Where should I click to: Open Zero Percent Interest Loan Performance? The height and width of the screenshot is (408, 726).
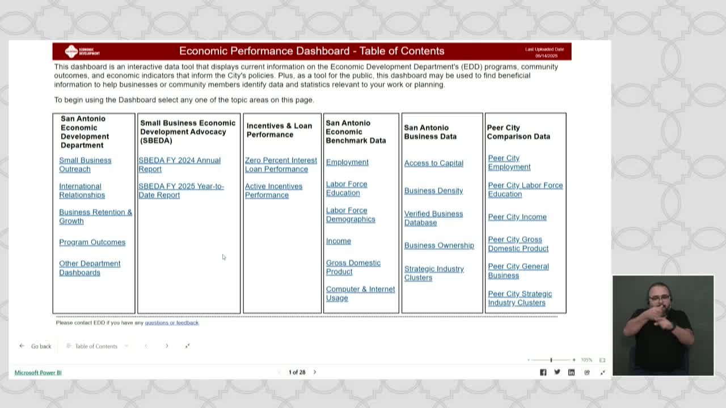(x=281, y=164)
